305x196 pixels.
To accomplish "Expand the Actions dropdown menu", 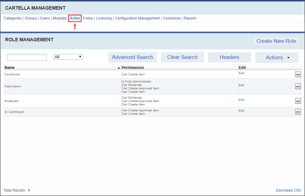I will pos(277,57).
